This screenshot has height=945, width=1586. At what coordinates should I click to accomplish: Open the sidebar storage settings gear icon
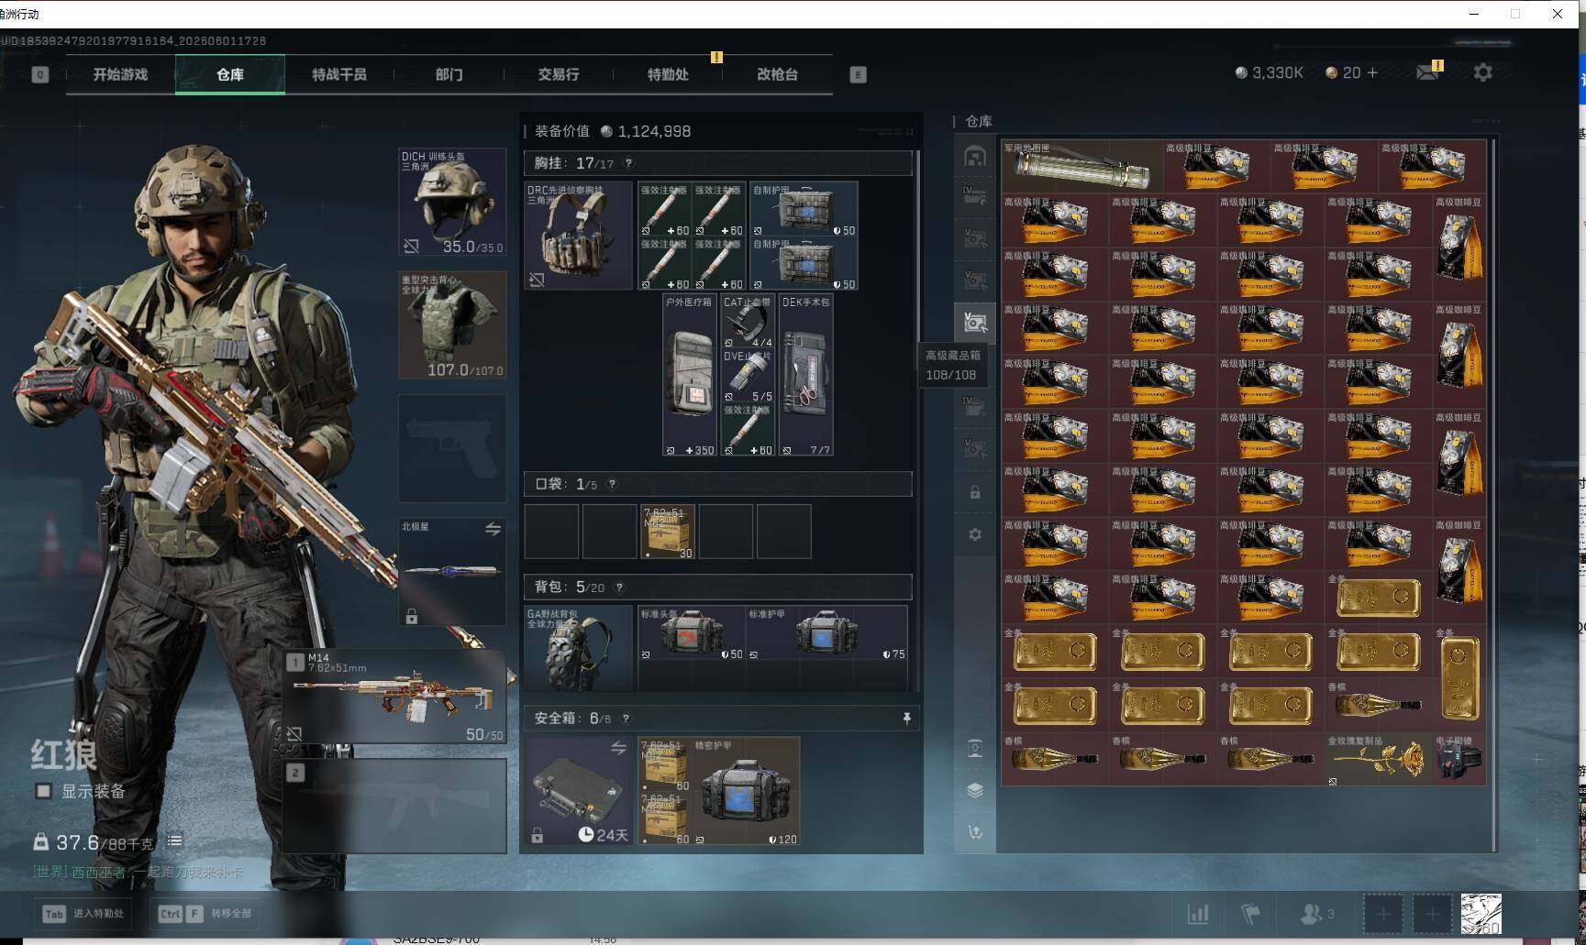[x=974, y=534]
